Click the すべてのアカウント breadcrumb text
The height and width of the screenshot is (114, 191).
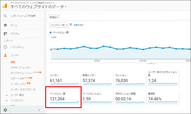coord(20,3)
